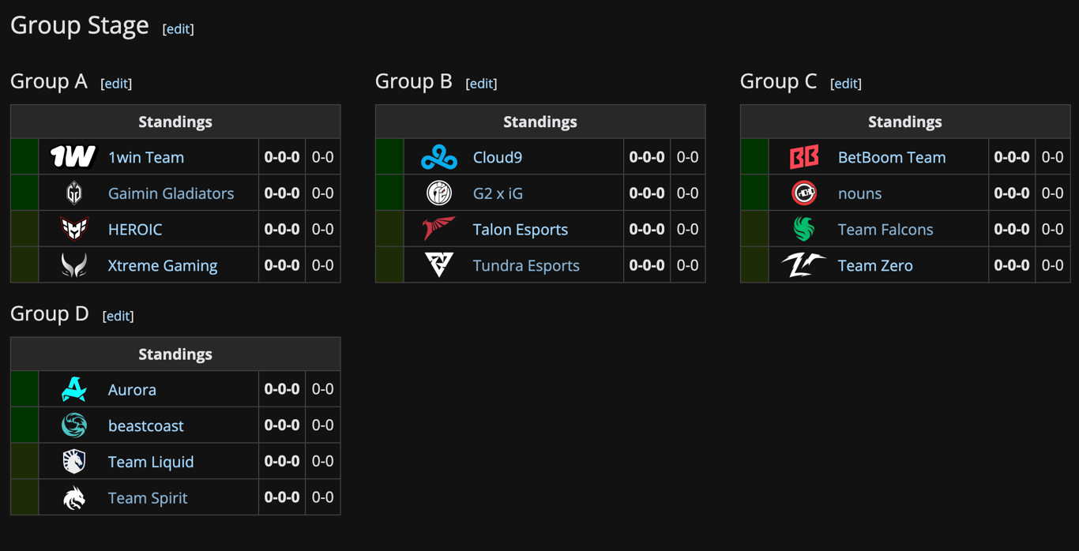Click the Tundra Esports logo icon
This screenshot has height=551, width=1079.
tap(439, 265)
